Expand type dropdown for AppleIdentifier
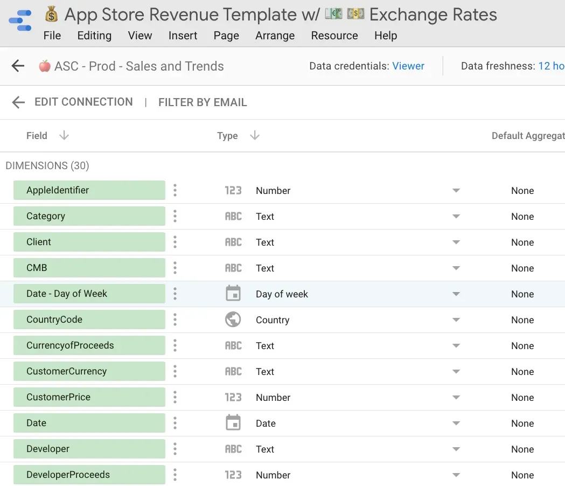This screenshot has height=486, width=565. 456,190
